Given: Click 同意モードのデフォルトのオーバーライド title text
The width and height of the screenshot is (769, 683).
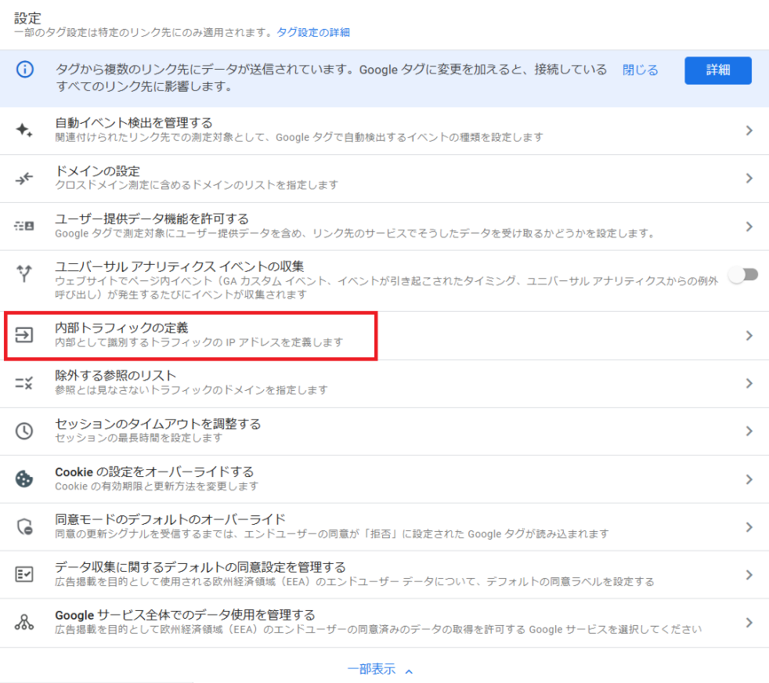Looking at the screenshot, I should [170, 519].
